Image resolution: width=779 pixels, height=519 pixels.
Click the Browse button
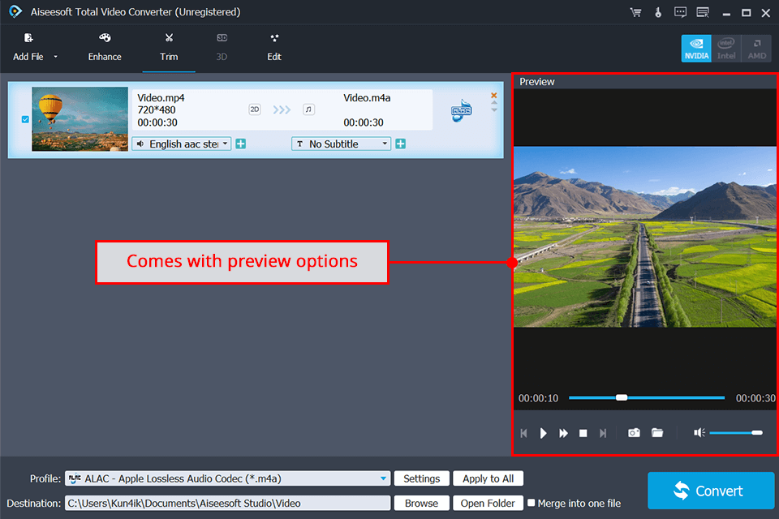point(421,503)
